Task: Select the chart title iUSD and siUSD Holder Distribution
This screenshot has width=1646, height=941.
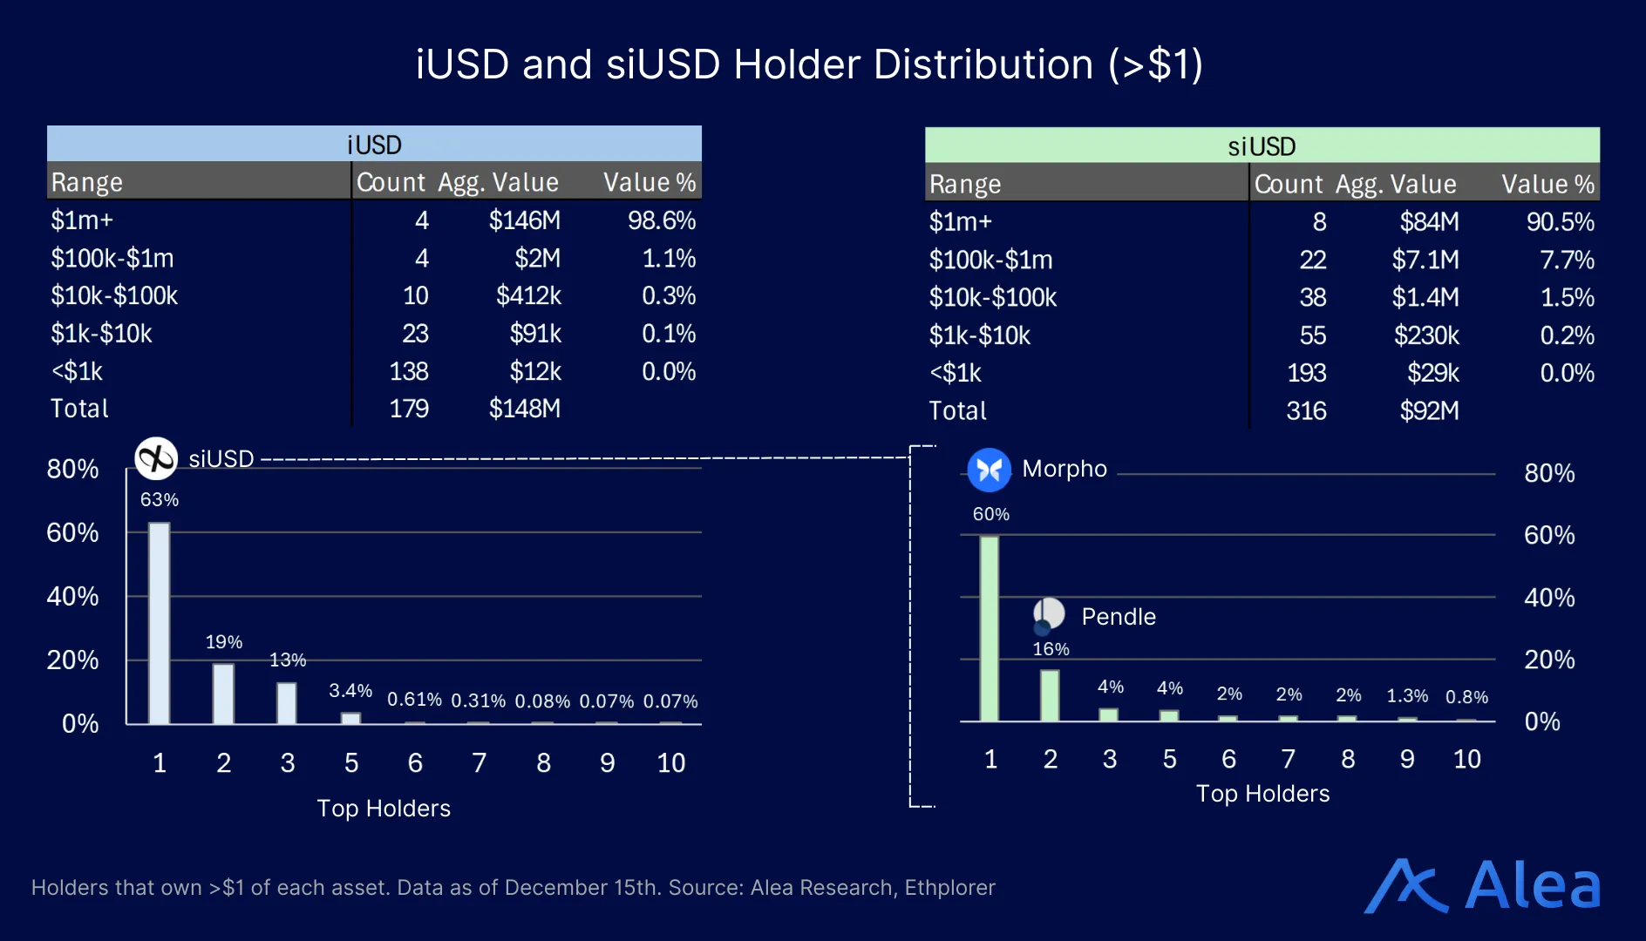Action: coord(809,64)
